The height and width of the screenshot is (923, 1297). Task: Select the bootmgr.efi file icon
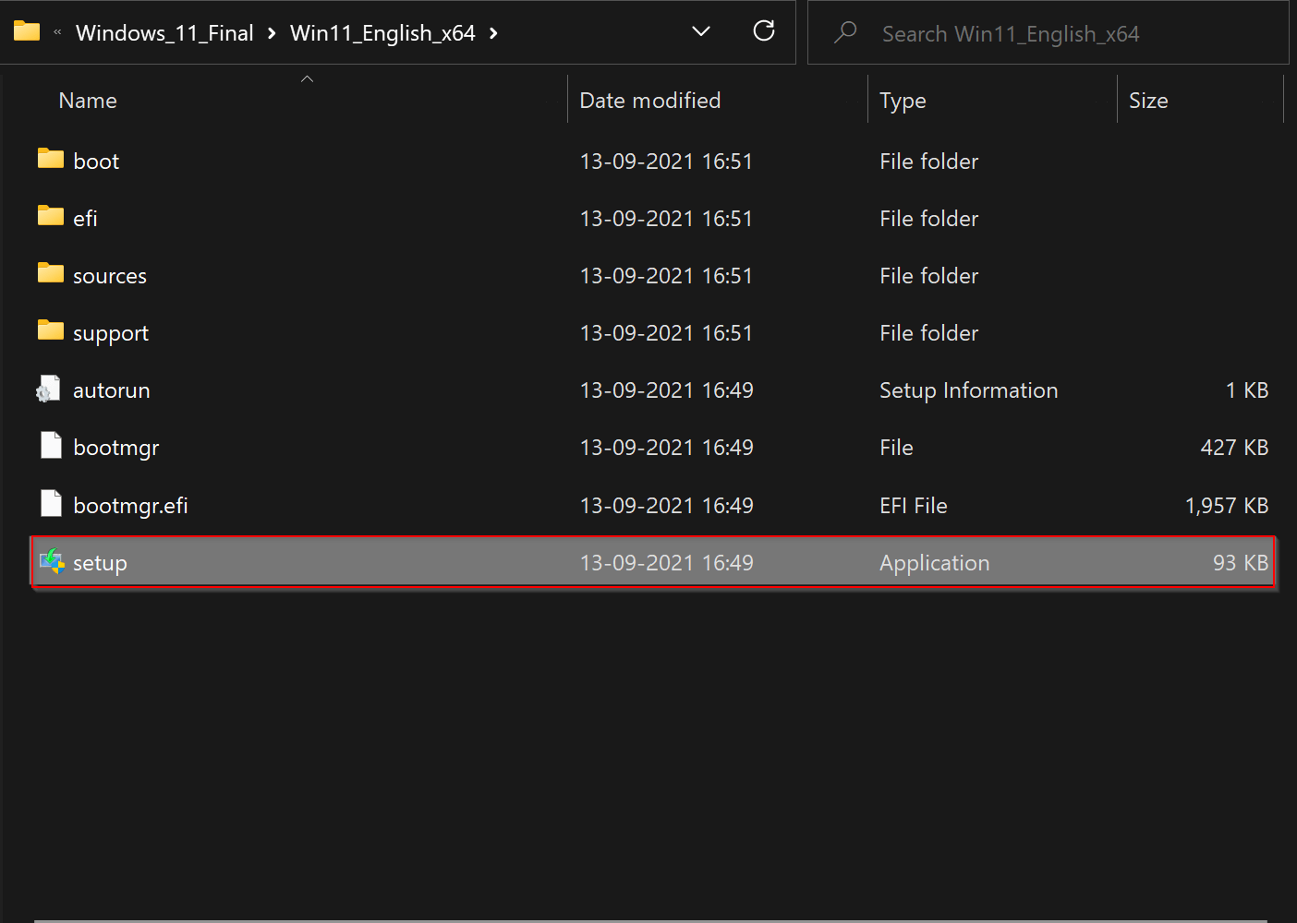coord(51,505)
